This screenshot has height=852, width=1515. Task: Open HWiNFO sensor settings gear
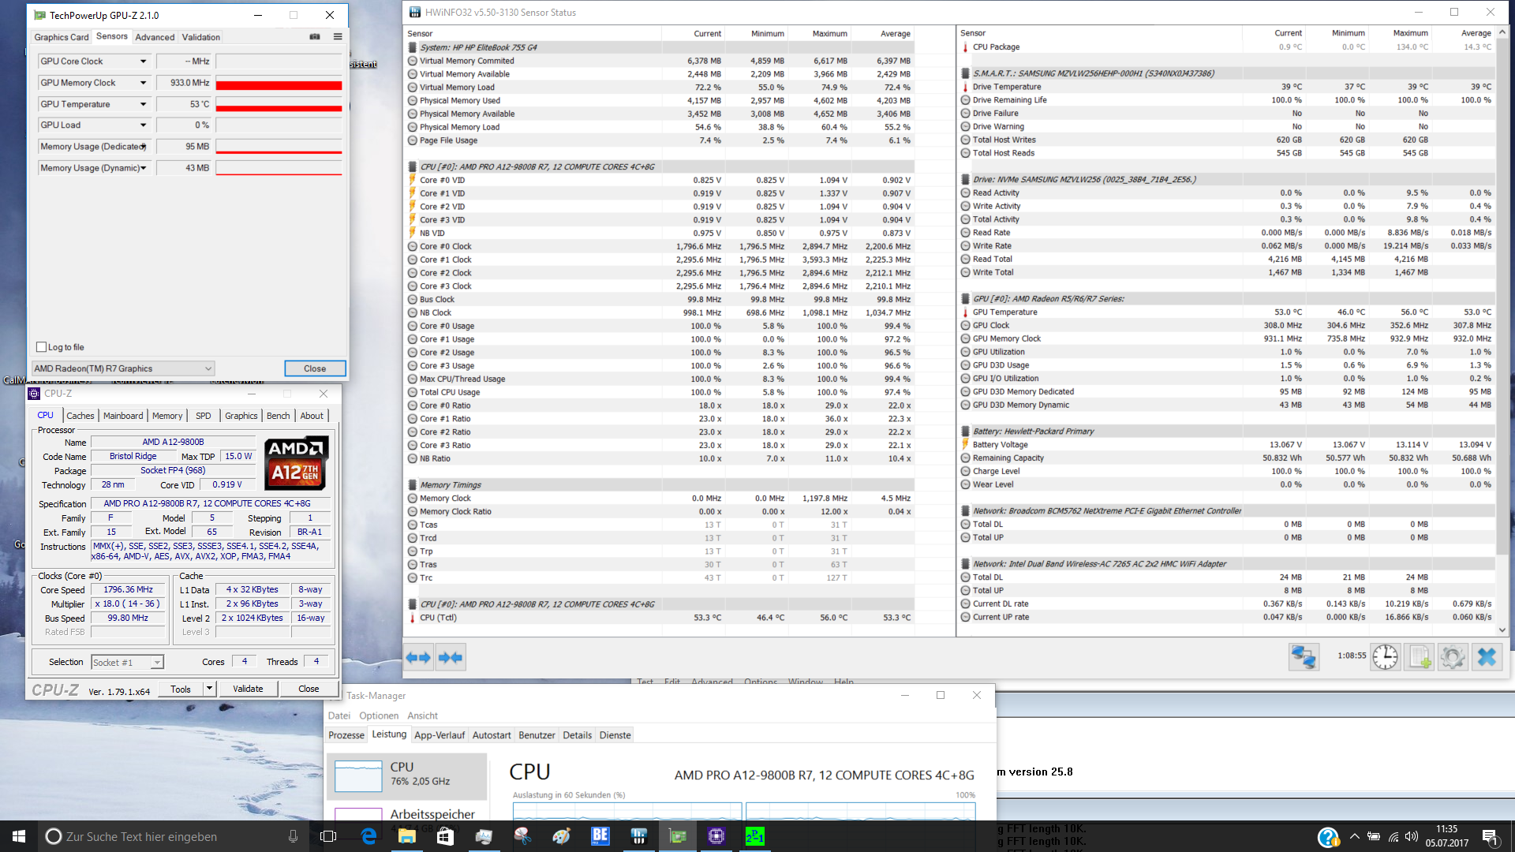tap(1453, 657)
